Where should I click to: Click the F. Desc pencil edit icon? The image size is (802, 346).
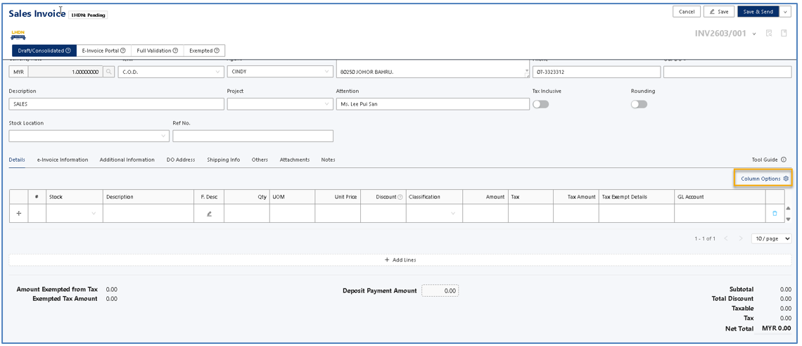point(209,214)
